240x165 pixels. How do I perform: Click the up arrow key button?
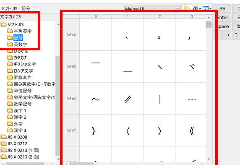(236, 35)
